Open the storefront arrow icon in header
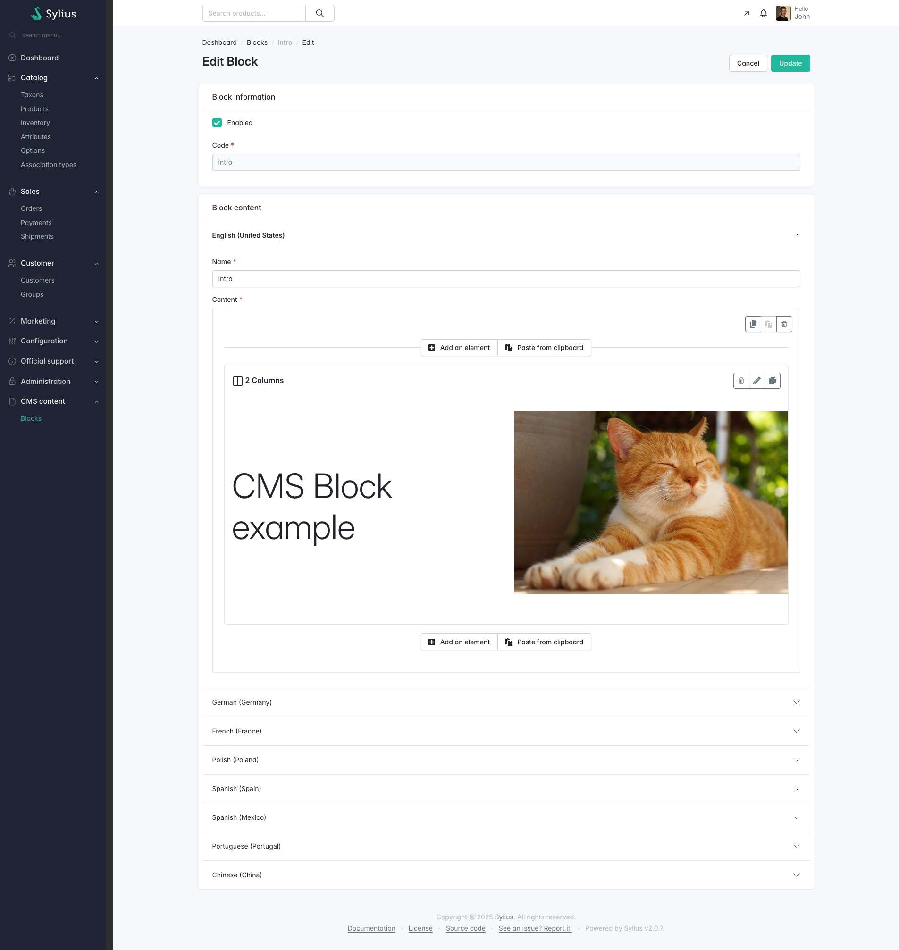The height and width of the screenshot is (950, 899). click(x=746, y=13)
